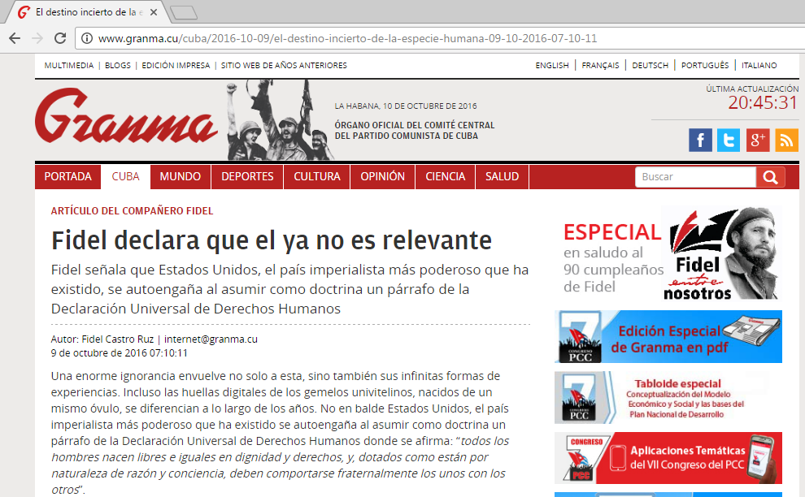Click the ÚLTIMA ACTUALIZACIÓN time 20:45:31
Image resolution: width=805 pixels, height=497 pixels.
pos(763,102)
